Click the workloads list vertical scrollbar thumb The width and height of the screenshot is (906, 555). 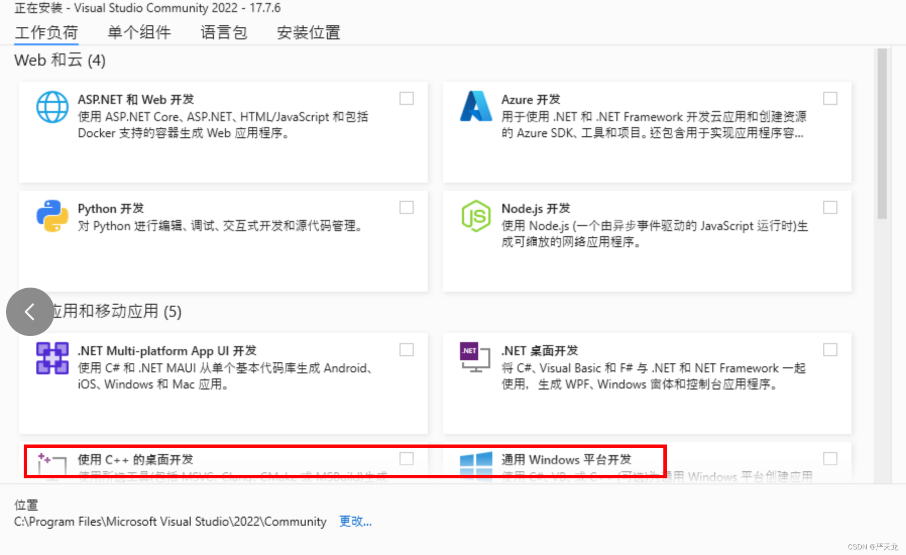(882, 134)
